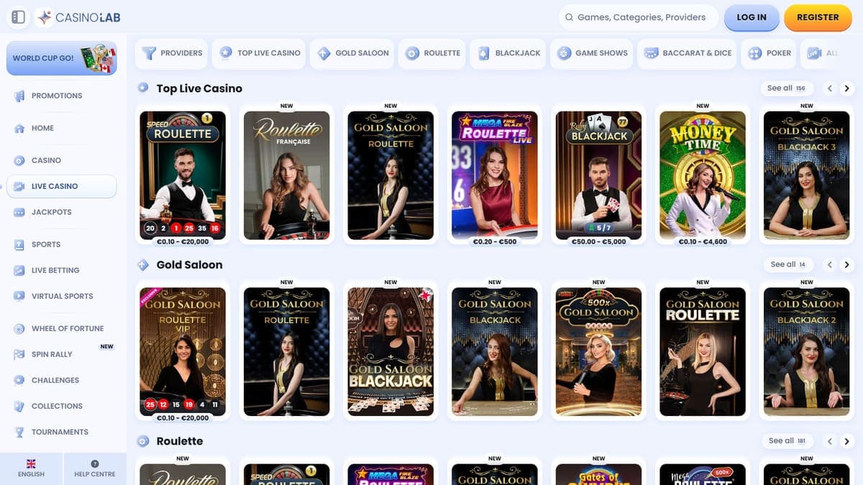The height and width of the screenshot is (485, 863).
Task: Click the €0.10 - €4,600 bet range label
Action: (703, 242)
